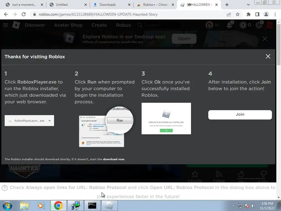Open the Robux menu item
281x211 pixels.
(123, 25)
